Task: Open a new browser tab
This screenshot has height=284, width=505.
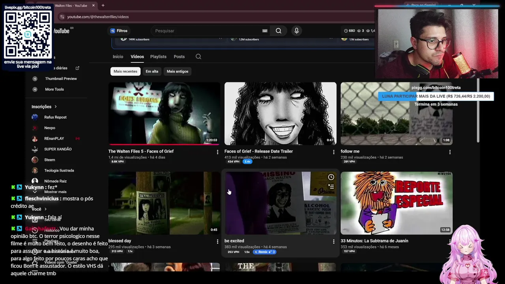Action: (x=103, y=5)
